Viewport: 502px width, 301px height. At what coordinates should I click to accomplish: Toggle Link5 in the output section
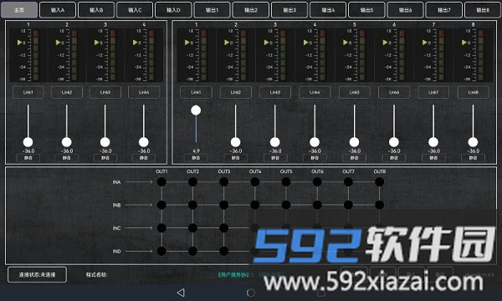pyautogui.click(x=355, y=92)
